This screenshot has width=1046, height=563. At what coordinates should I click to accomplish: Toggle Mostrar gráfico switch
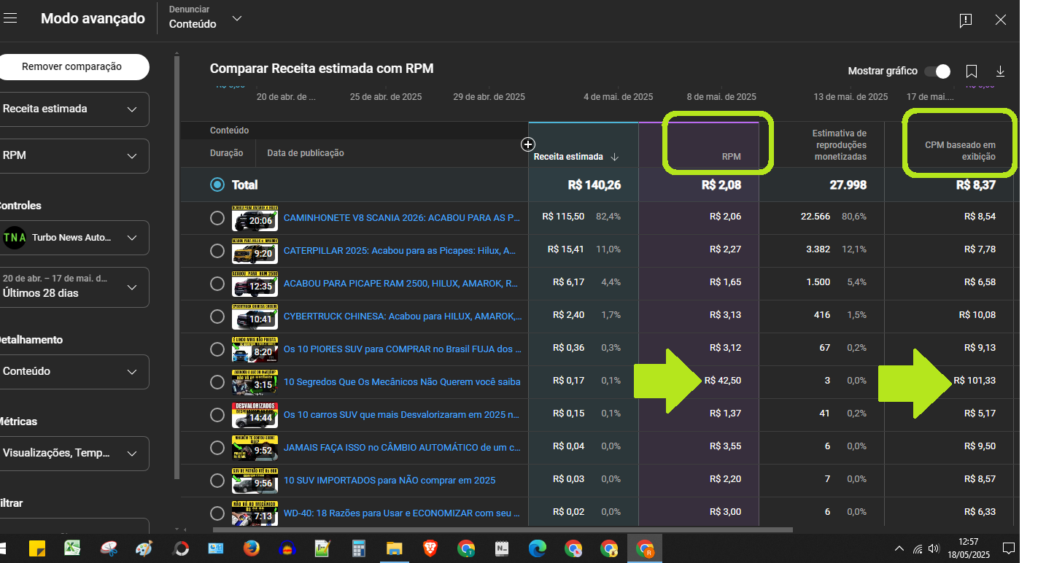(x=937, y=71)
